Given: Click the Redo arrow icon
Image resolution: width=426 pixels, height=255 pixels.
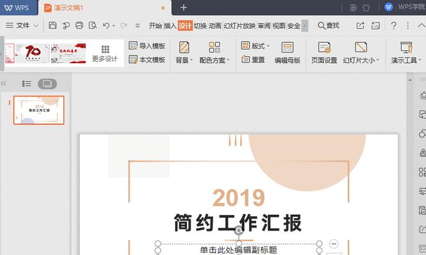Looking at the screenshot, I should (x=124, y=25).
